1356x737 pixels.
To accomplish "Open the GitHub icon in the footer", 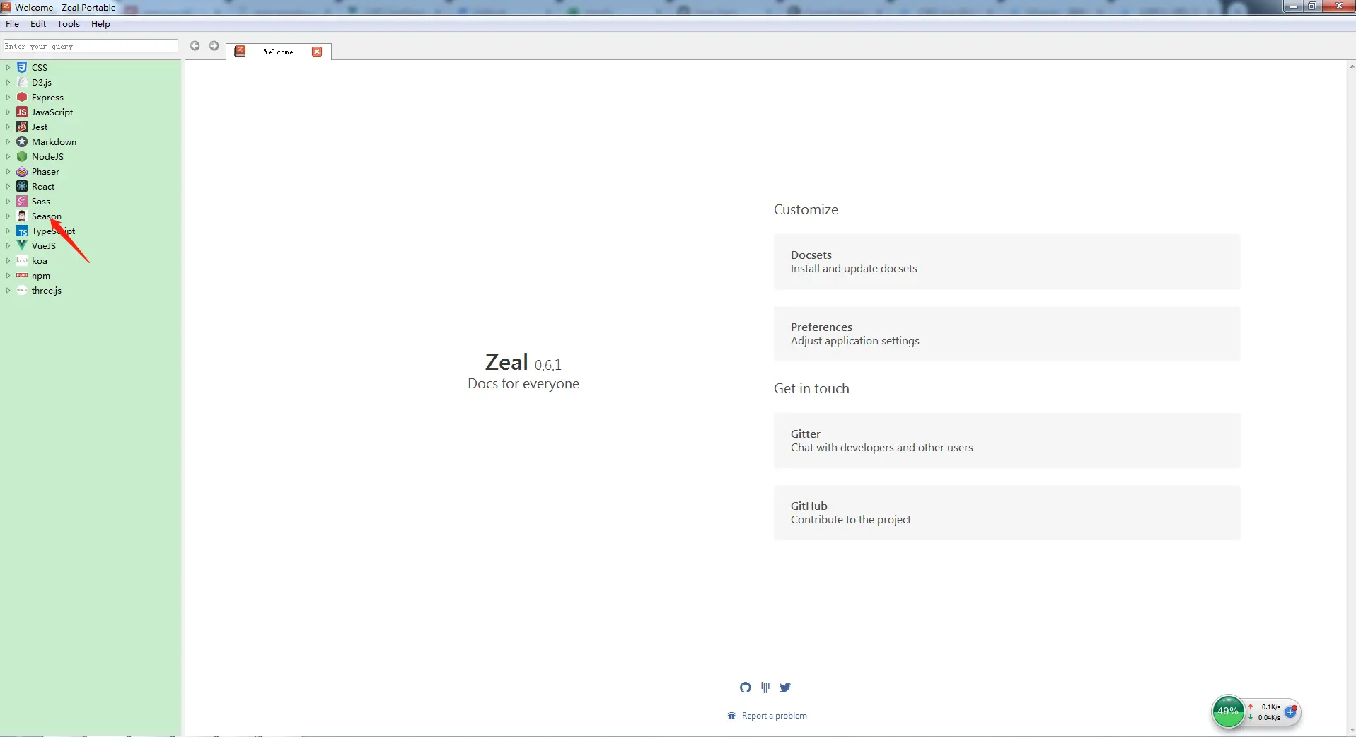I will (746, 687).
